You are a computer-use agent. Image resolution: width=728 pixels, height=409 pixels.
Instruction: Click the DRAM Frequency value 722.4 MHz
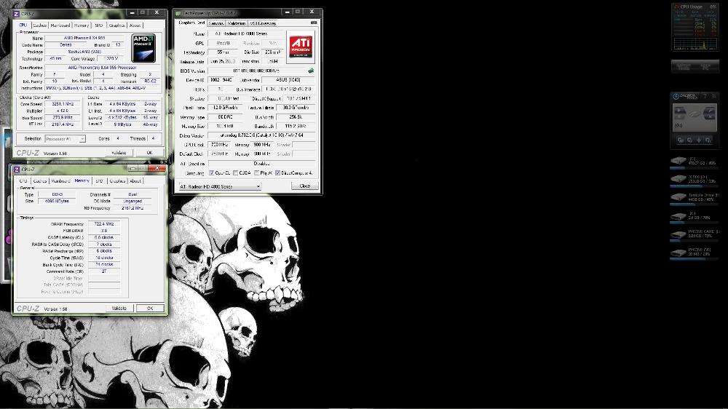click(104, 223)
